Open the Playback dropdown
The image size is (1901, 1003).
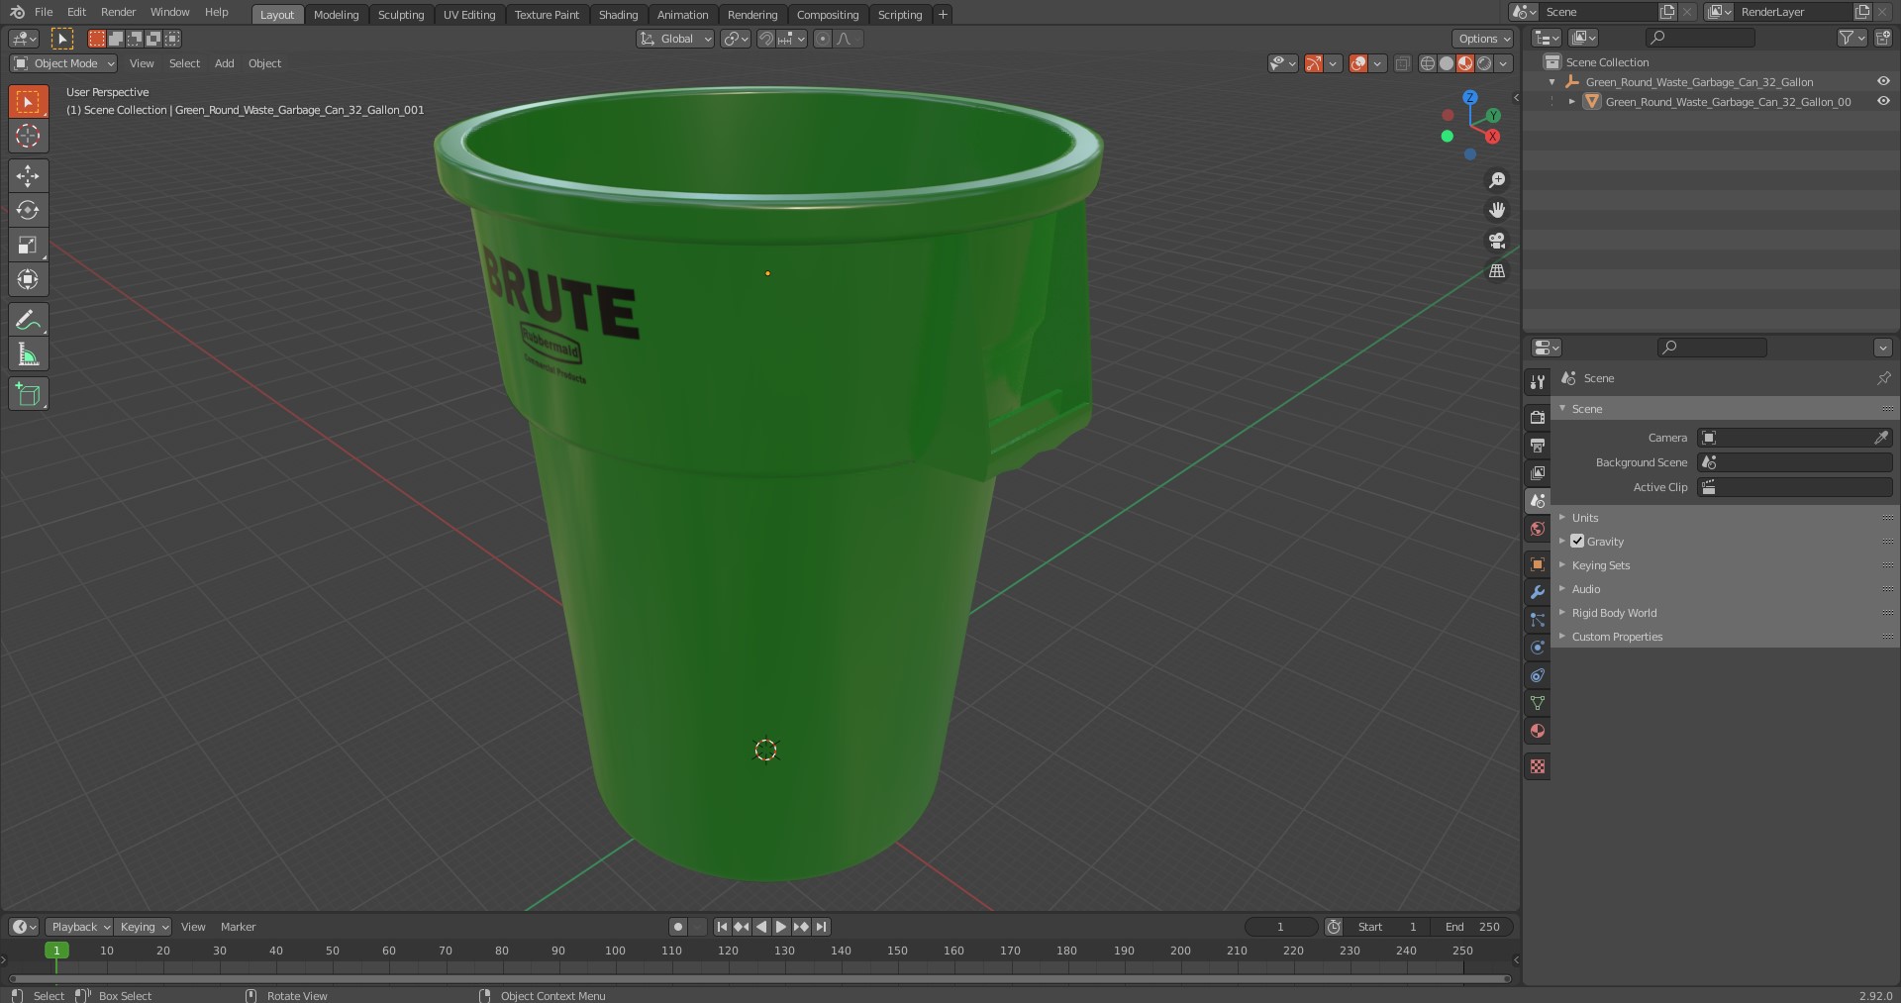pos(79,927)
